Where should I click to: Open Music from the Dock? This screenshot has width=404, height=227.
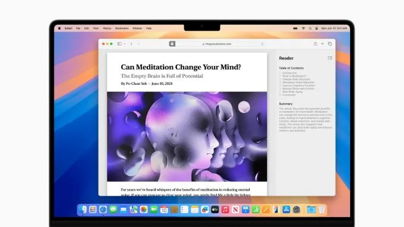point(225,210)
